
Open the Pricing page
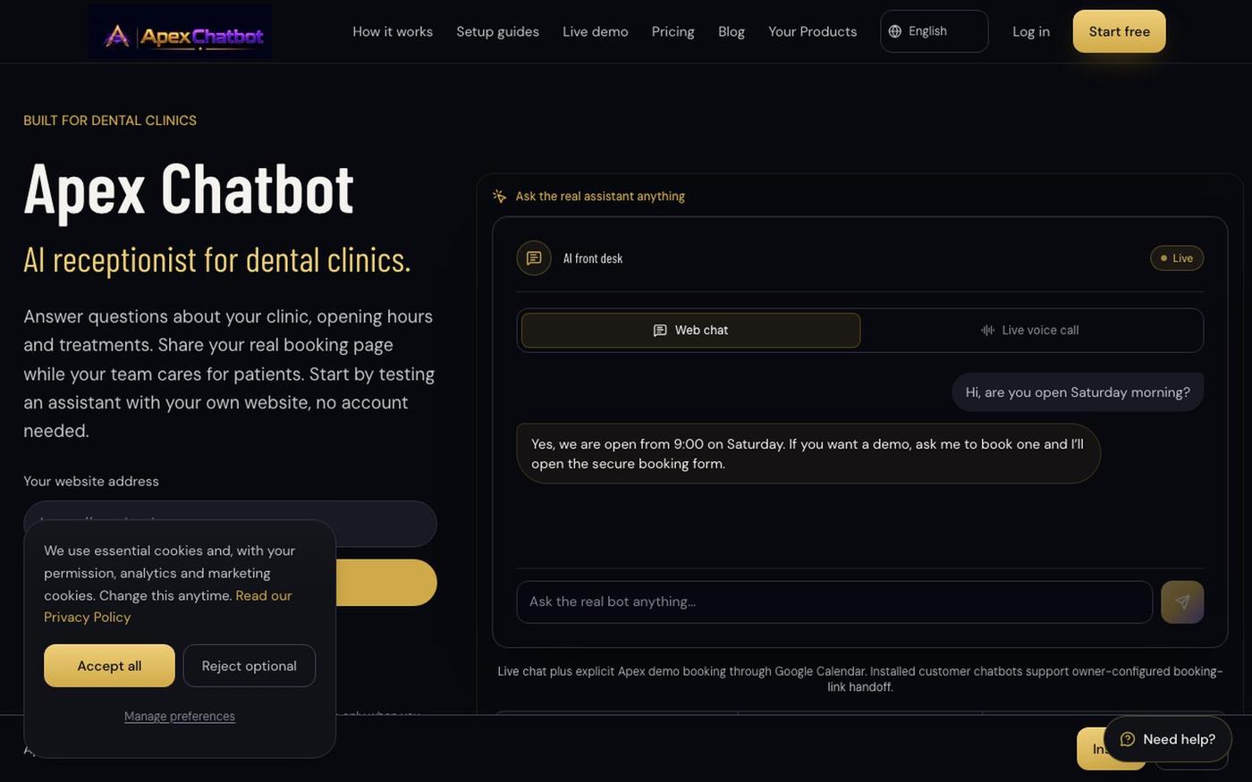[x=673, y=31]
